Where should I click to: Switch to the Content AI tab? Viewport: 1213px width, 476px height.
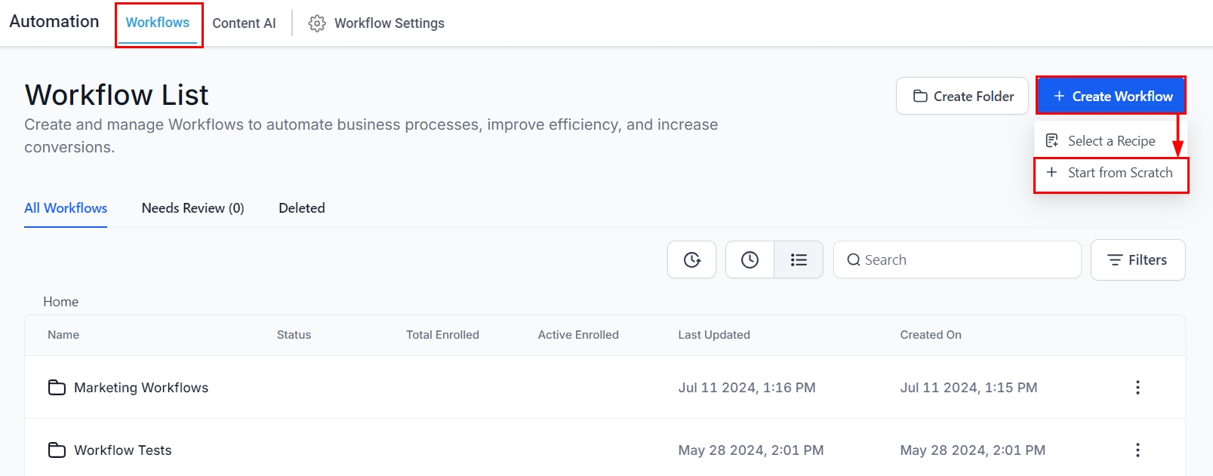[x=244, y=23]
